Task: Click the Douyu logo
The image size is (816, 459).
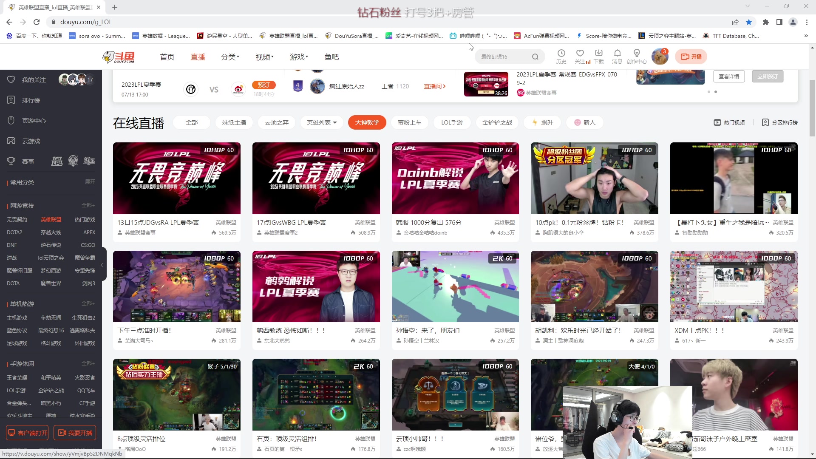Action: click(x=118, y=57)
